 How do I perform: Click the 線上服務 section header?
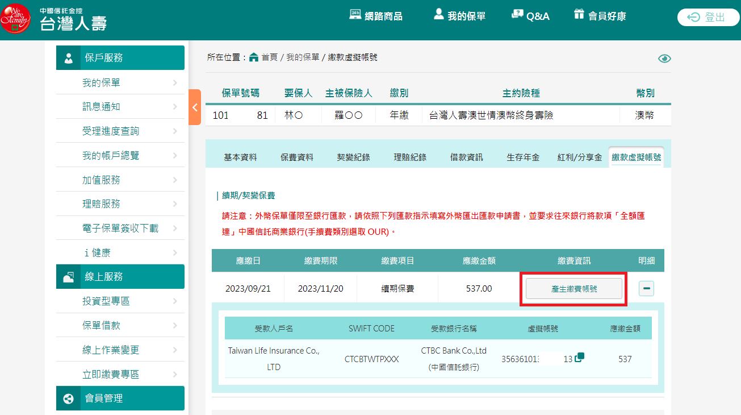pos(120,276)
